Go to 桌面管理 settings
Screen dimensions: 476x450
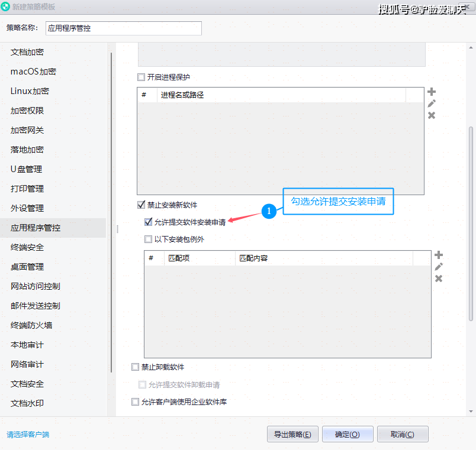53,267
